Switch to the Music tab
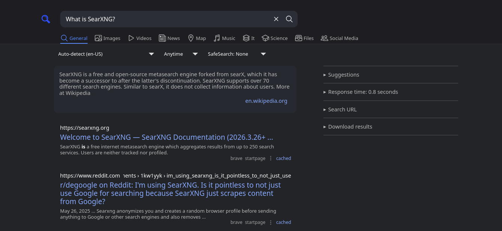502x231 pixels. click(x=224, y=38)
